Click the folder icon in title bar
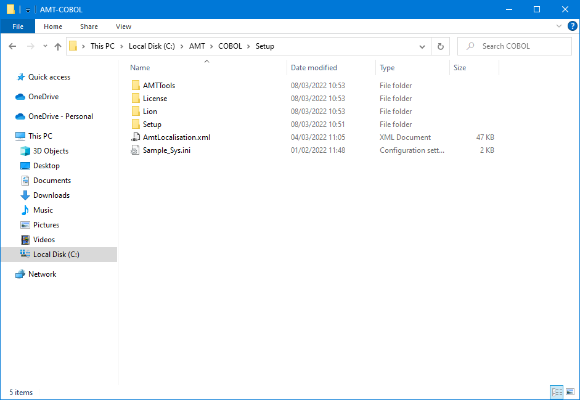This screenshot has height=400, width=580. tap(10, 9)
